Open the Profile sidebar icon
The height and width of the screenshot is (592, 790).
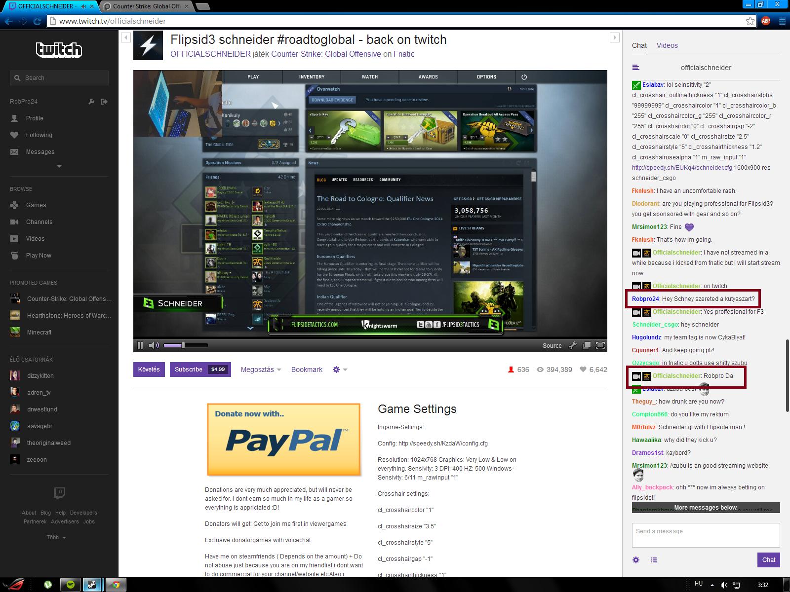click(14, 118)
